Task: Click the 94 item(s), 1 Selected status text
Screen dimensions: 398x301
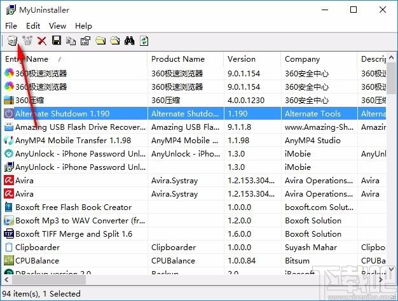Action: 41,293
